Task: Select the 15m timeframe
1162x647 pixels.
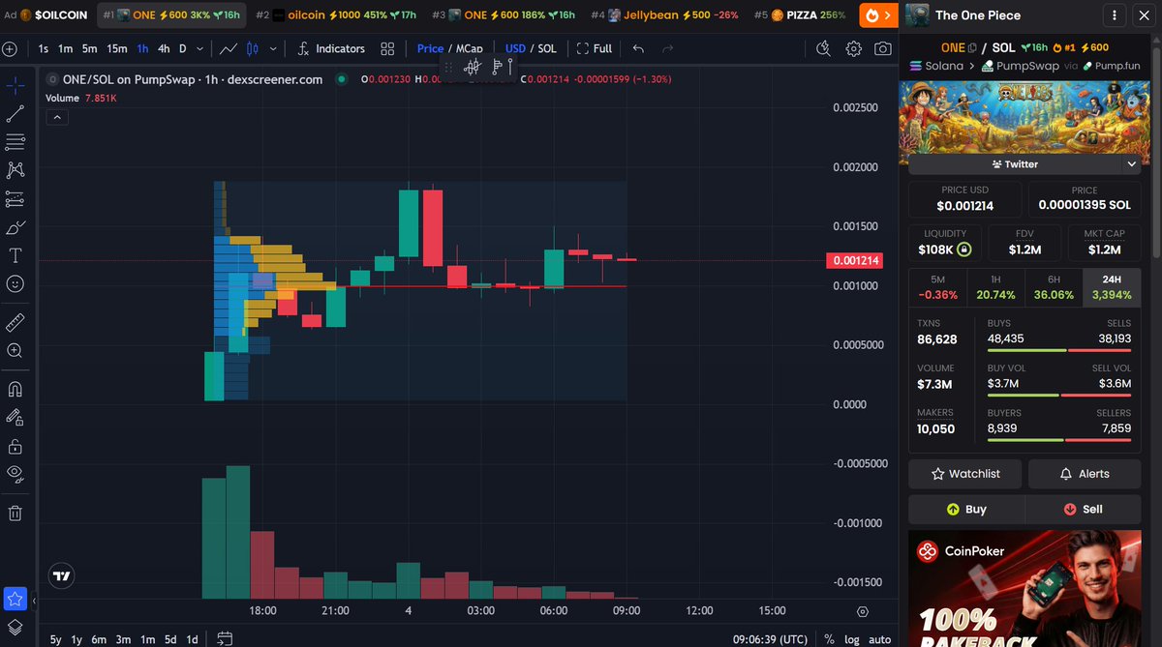Action: pos(117,48)
